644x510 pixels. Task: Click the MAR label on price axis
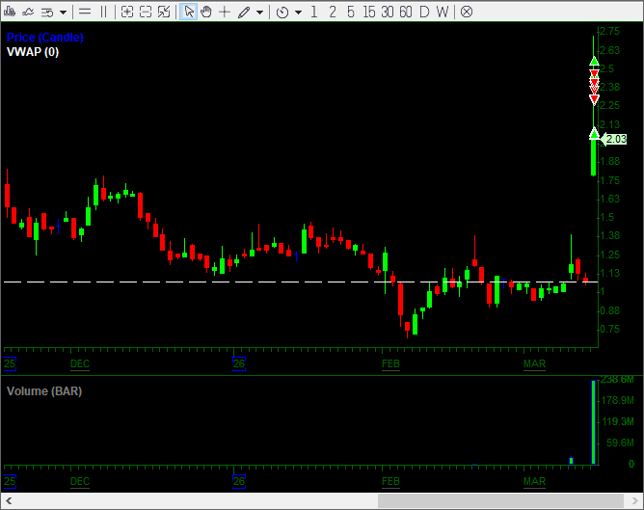click(534, 364)
